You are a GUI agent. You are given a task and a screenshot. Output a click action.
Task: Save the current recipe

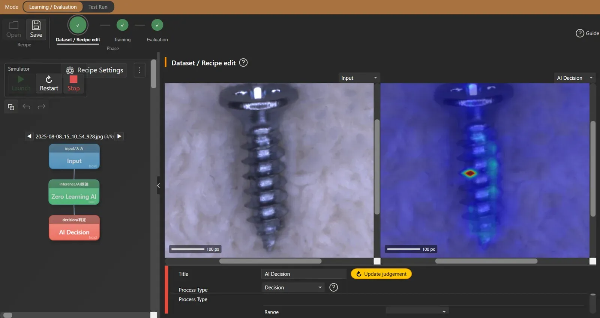[x=36, y=29]
